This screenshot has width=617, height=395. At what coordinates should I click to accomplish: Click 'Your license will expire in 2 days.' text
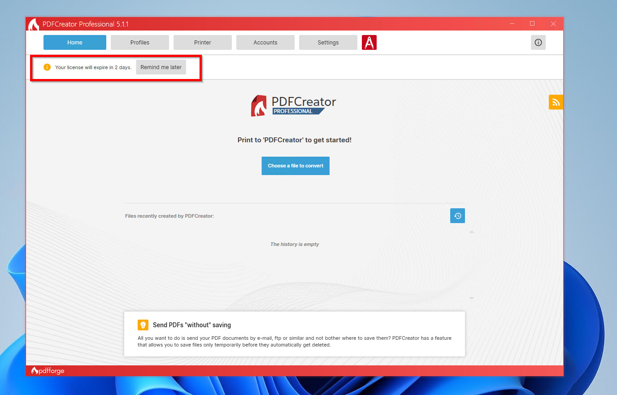93,67
